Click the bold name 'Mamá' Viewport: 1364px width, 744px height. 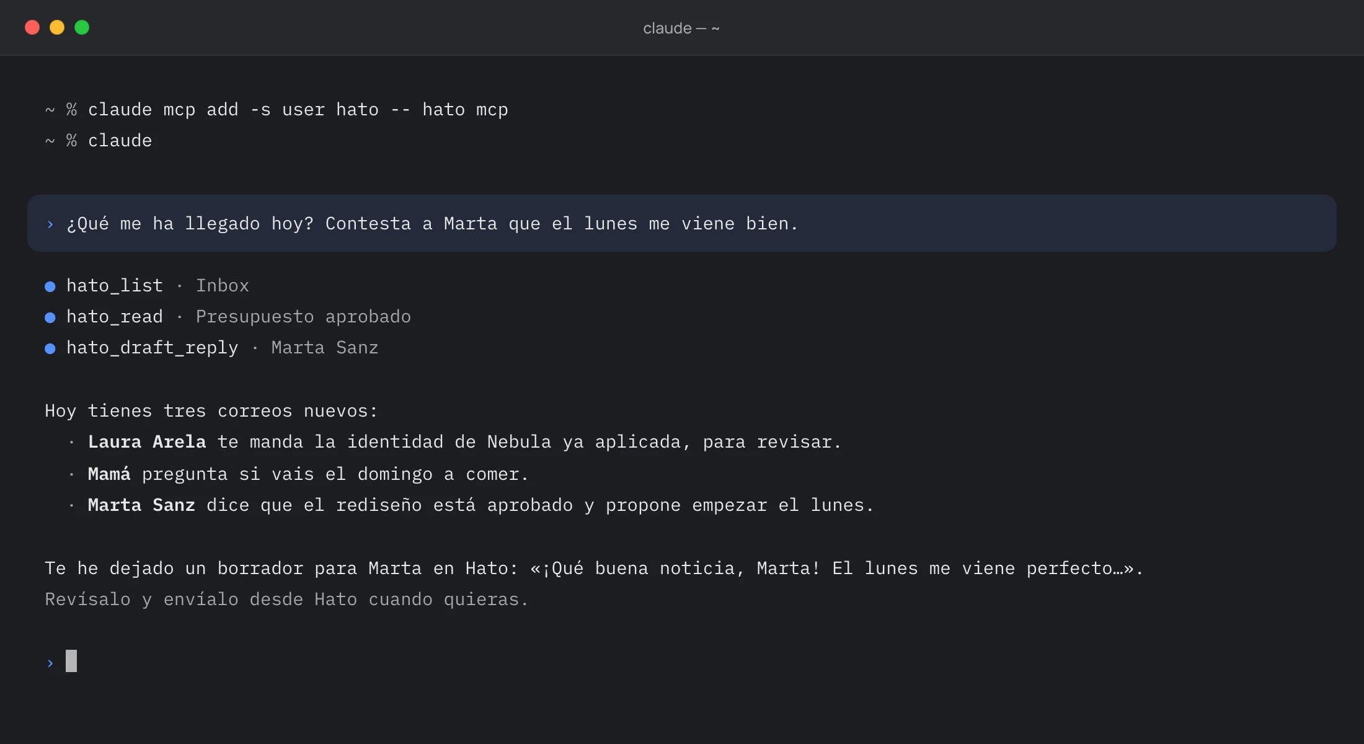click(x=109, y=474)
